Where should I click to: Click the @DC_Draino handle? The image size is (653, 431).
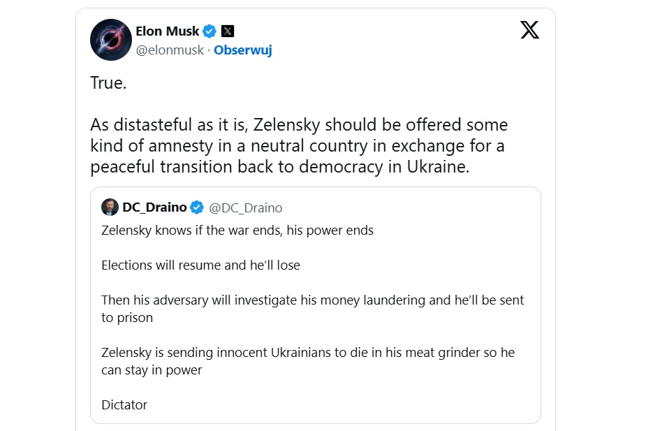click(x=246, y=207)
